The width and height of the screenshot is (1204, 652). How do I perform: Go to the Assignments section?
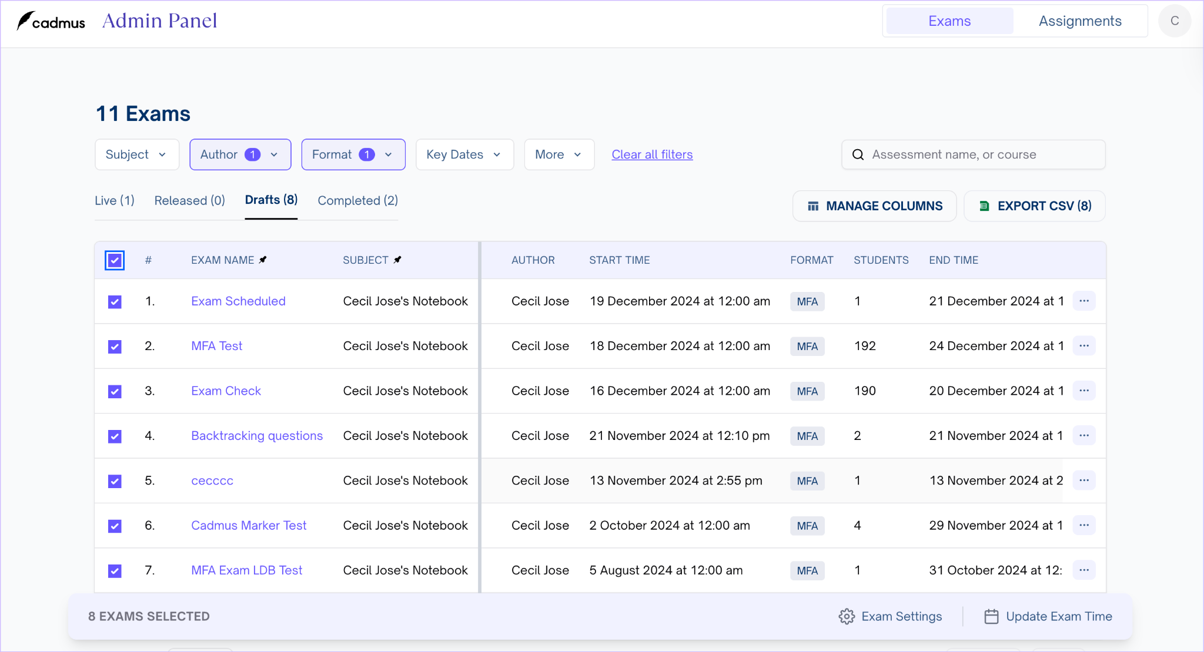click(1079, 21)
